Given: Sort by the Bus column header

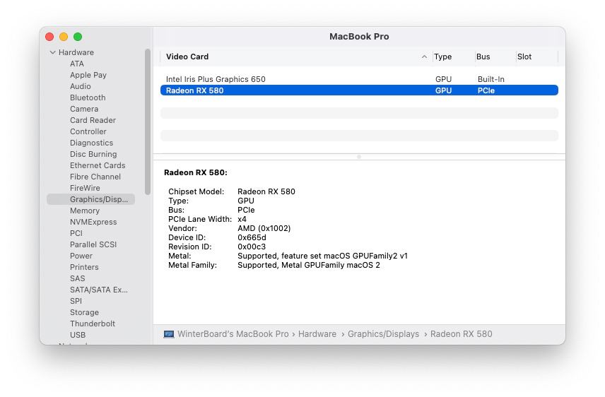Looking at the screenshot, I should [x=483, y=57].
